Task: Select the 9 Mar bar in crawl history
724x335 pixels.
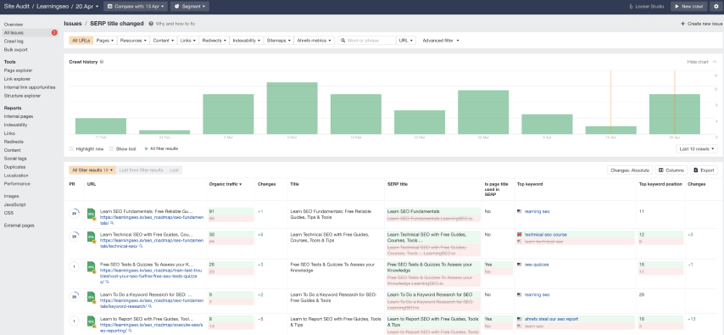Action: click(x=292, y=108)
